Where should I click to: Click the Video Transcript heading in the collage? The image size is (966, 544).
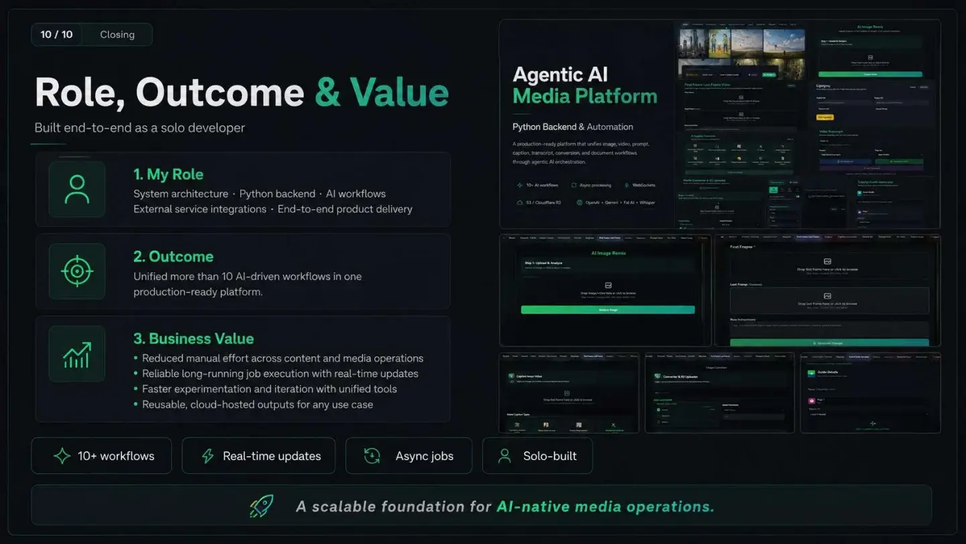pos(832,131)
